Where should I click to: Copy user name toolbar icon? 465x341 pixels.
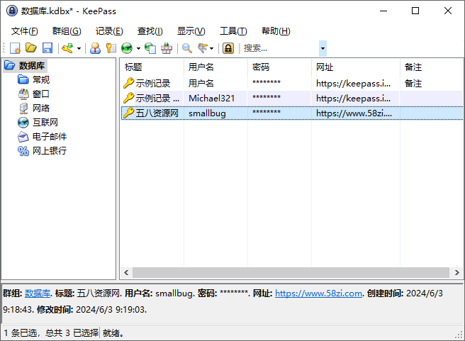pyautogui.click(x=95, y=48)
